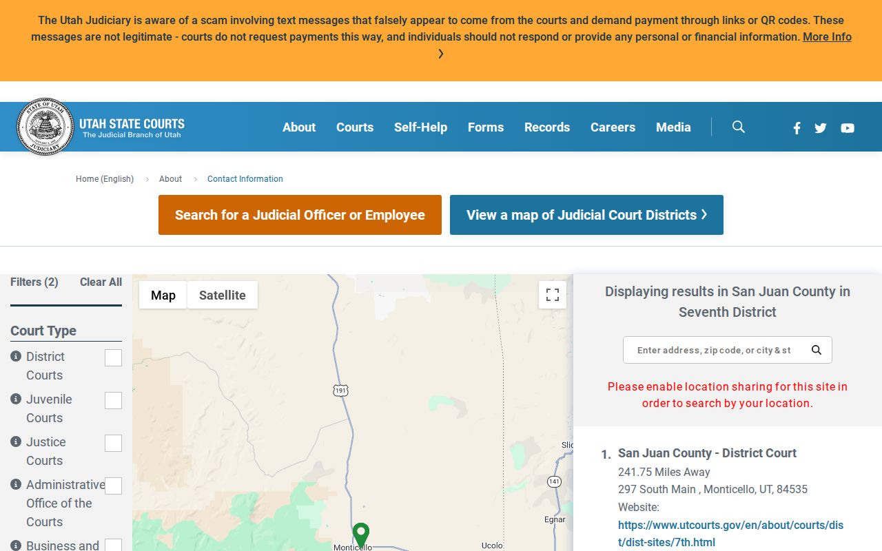This screenshot has height=551, width=882.
Task: Click Search for a Judicial Officer or Employee
Action: click(x=300, y=215)
